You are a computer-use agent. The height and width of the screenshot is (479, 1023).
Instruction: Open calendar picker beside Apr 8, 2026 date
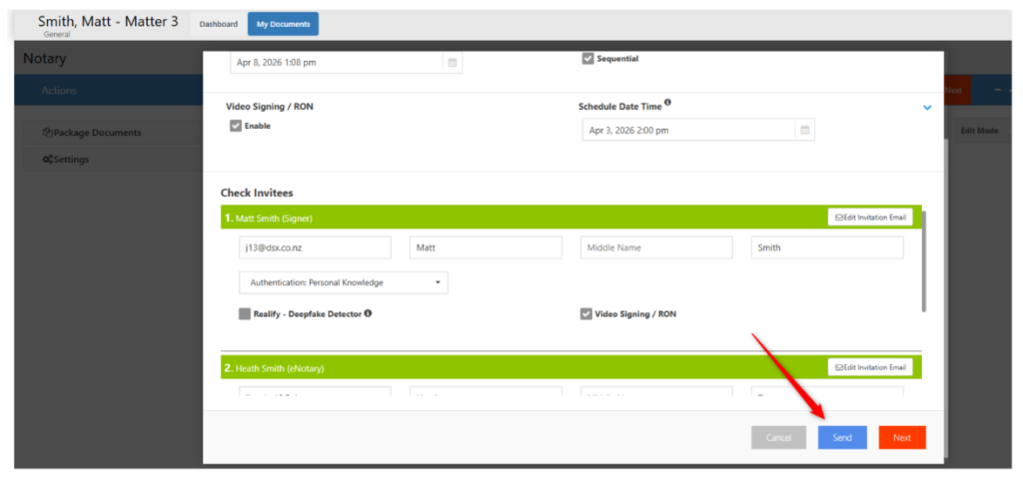pos(453,63)
